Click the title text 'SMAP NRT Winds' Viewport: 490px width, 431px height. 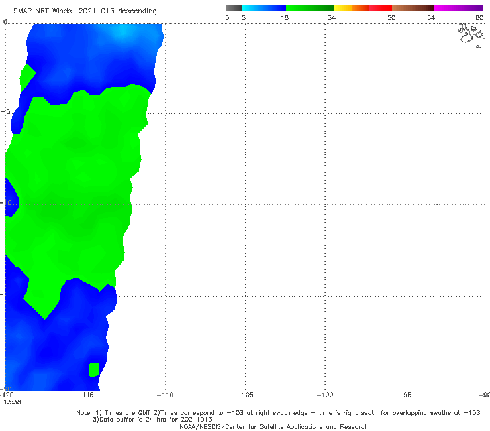coord(42,11)
